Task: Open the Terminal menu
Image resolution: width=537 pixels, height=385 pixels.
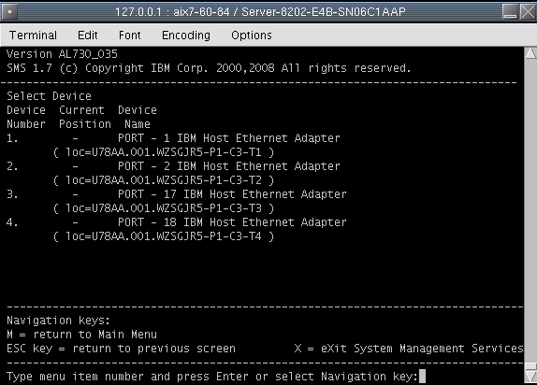Action: pyautogui.click(x=33, y=36)
